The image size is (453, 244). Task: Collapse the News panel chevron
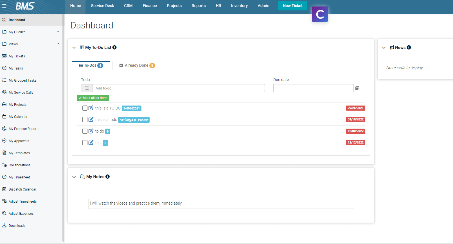pos(384,48)
